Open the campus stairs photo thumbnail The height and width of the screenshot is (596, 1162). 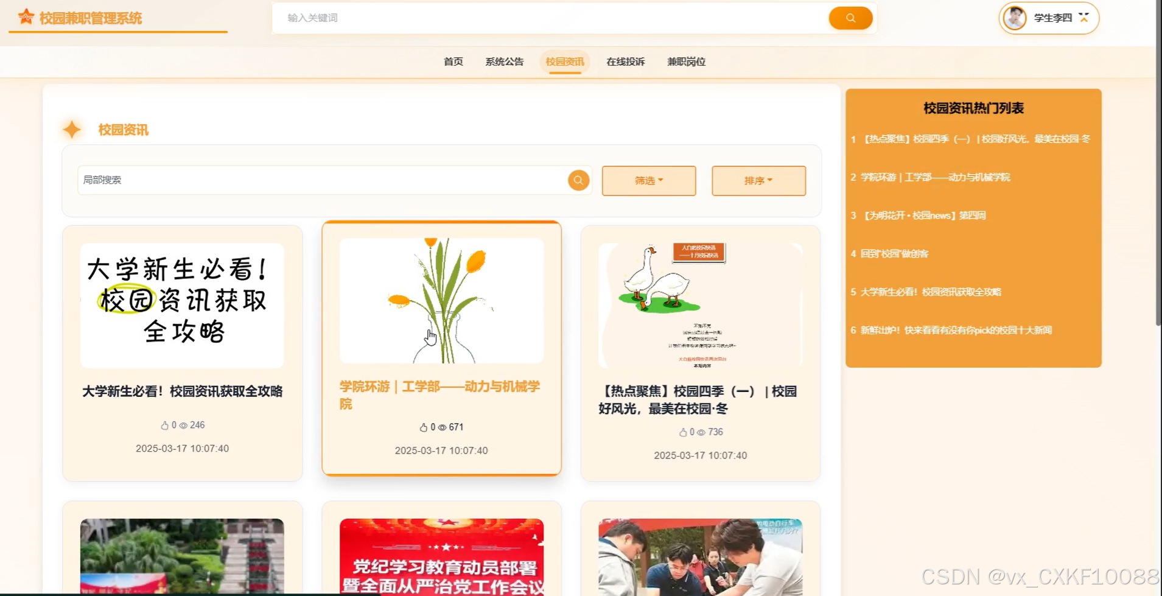coord(182,556)
